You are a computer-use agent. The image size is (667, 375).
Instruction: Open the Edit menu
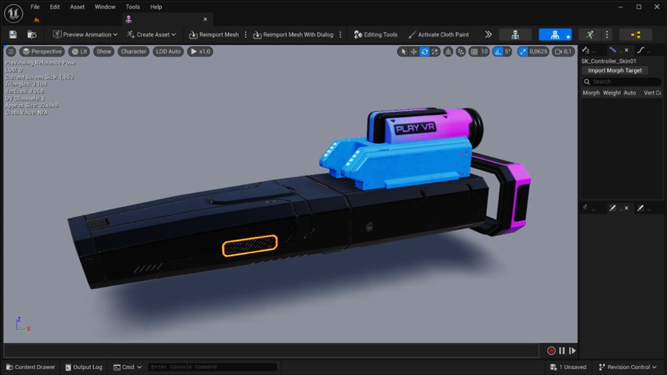[55, 7]
